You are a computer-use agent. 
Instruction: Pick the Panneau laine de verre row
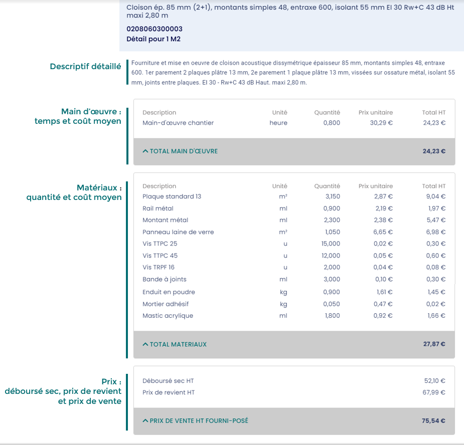point(178,232)
